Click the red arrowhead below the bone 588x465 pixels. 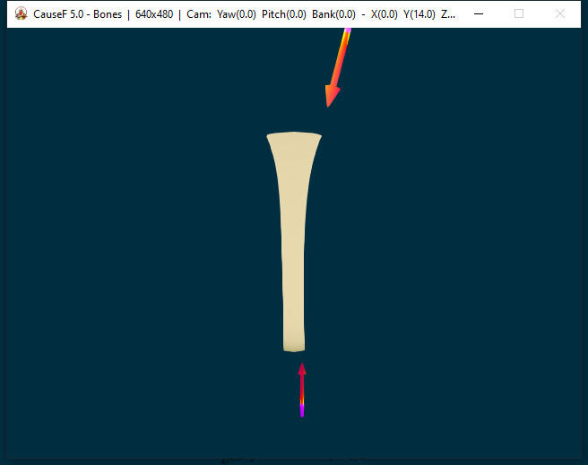302,369
